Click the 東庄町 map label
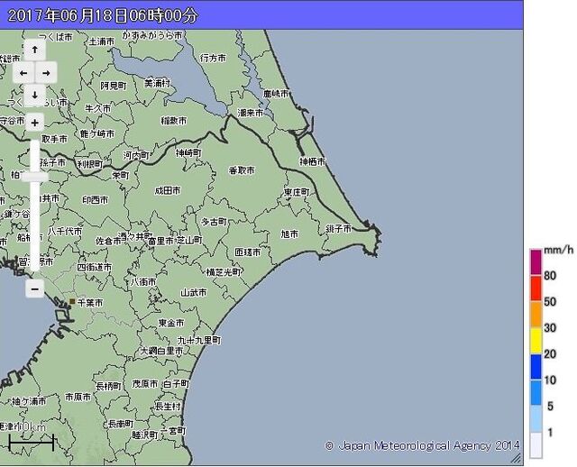The image size is (577, 467). tap(297, 192)
